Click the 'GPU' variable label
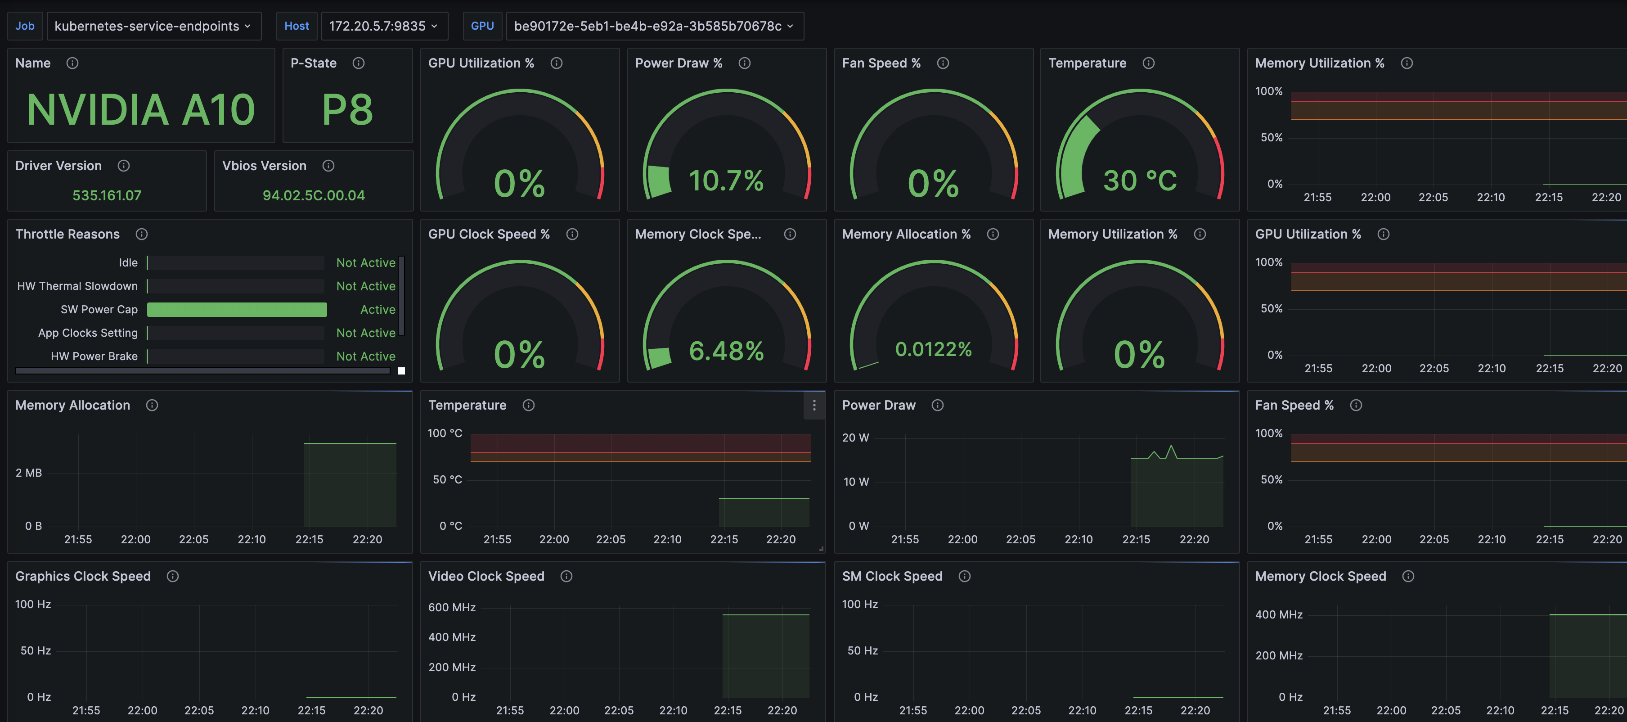 [x=482, y=26]
